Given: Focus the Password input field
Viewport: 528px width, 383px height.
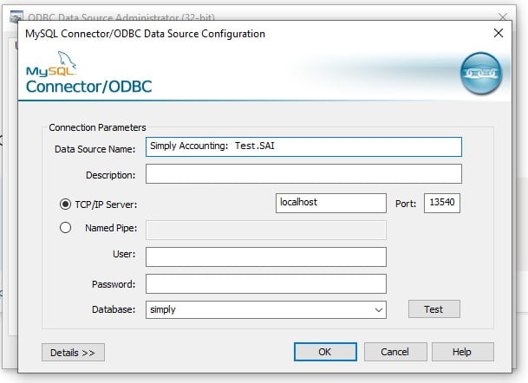Looking at the screenshot, I should click(265, 283).
